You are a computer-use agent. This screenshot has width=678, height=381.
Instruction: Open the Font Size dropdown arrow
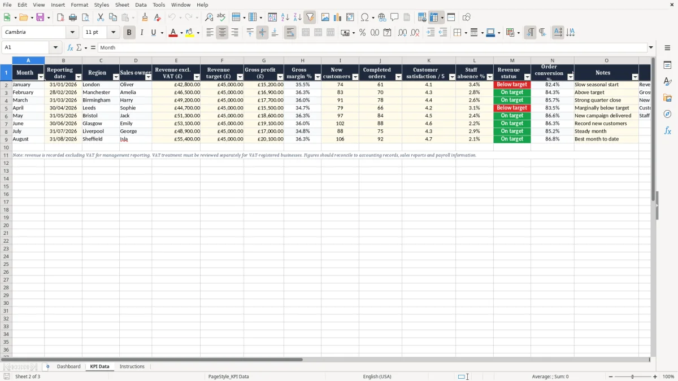point(113,33)
